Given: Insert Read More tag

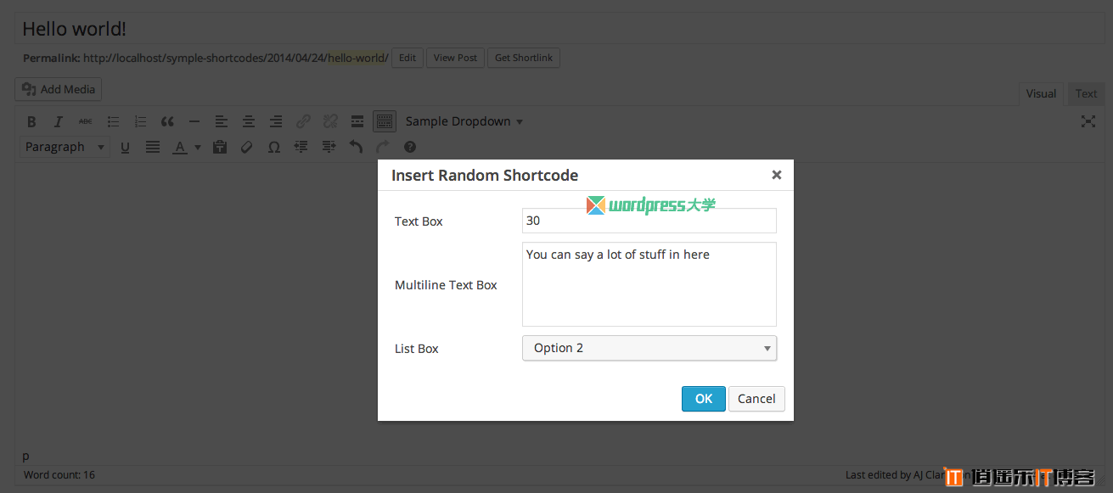Looking at the screenshot, I should click(357, 121).
